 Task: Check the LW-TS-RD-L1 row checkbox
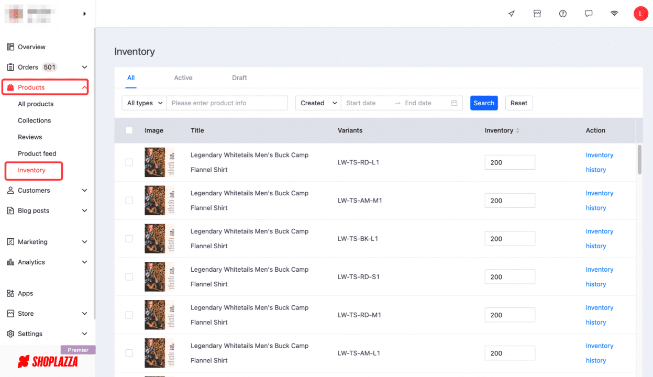(x=129, y=162)
